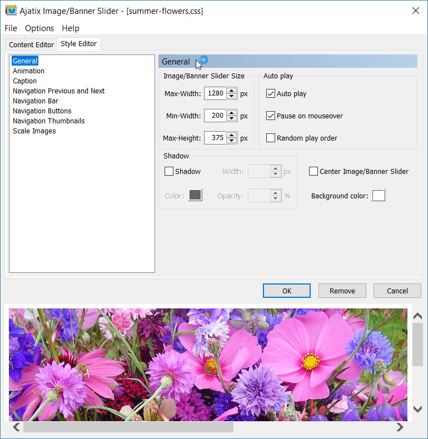
Task: Click preview scroll right arrow
Action: 400,427
